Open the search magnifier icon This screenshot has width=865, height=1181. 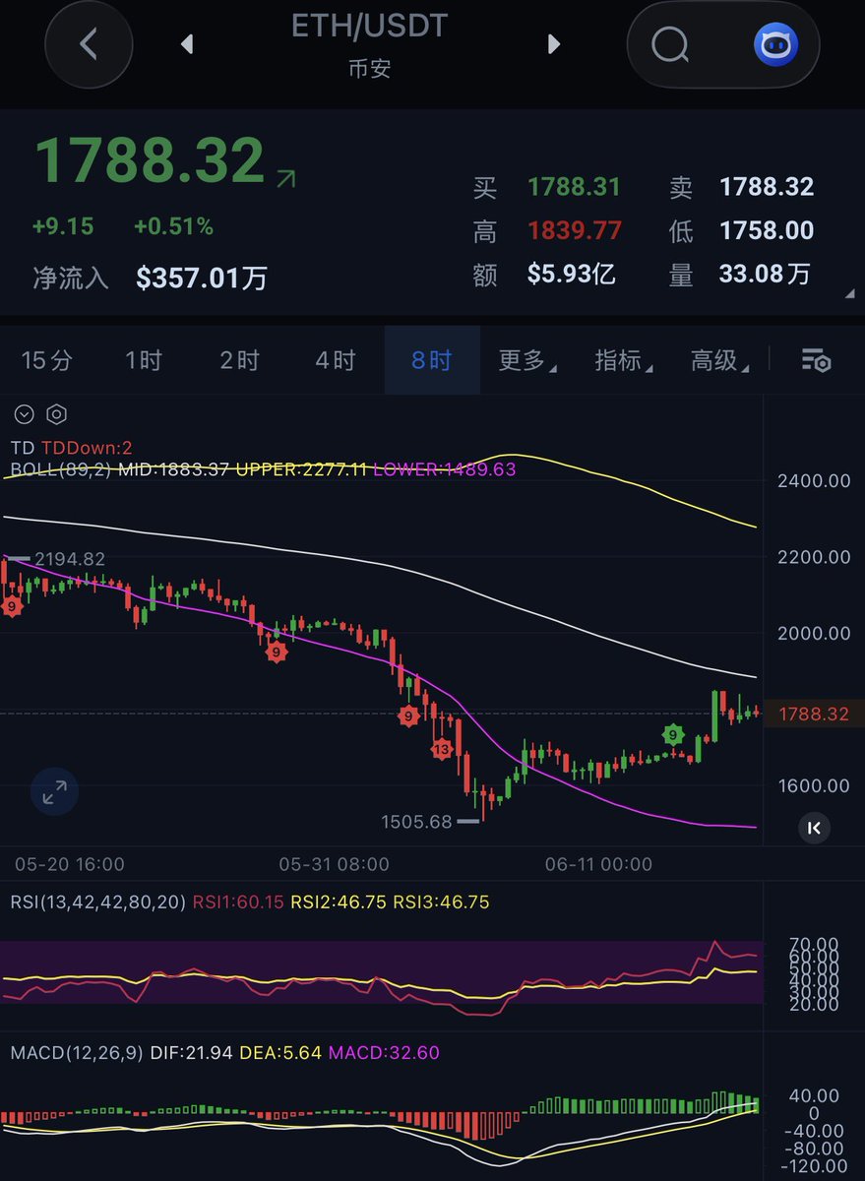click(671, 44)
